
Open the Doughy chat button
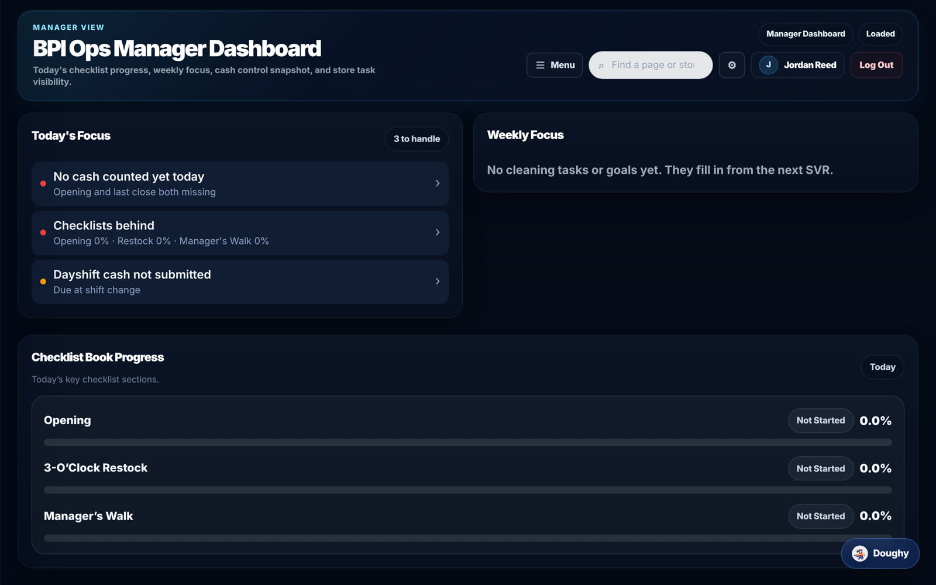click(880, 553)
